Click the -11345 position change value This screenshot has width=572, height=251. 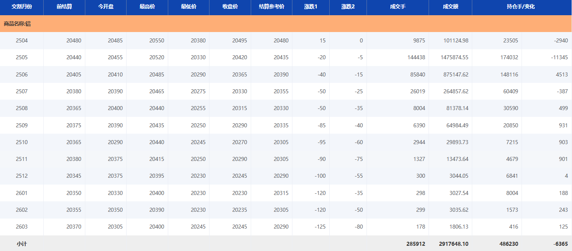(x=559, y=58)
